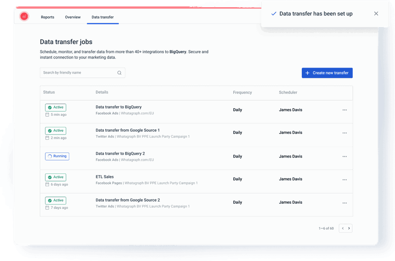Open actions menu for Data transfer to BigQuery 2
The image size is (395, 261).
coord(344,156)
